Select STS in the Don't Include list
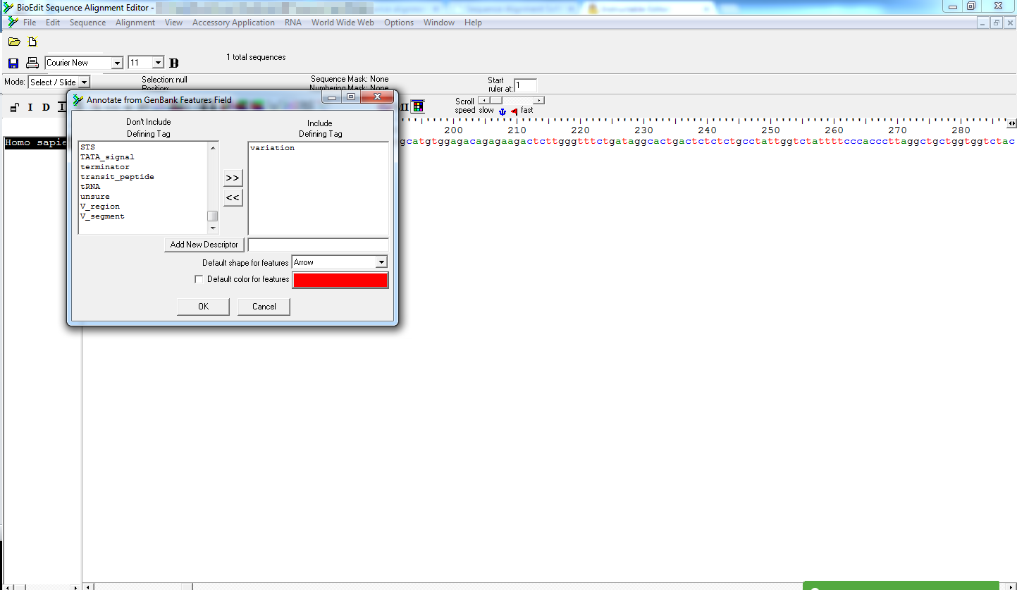The image size is (1017, 590). tap(87, 147)
